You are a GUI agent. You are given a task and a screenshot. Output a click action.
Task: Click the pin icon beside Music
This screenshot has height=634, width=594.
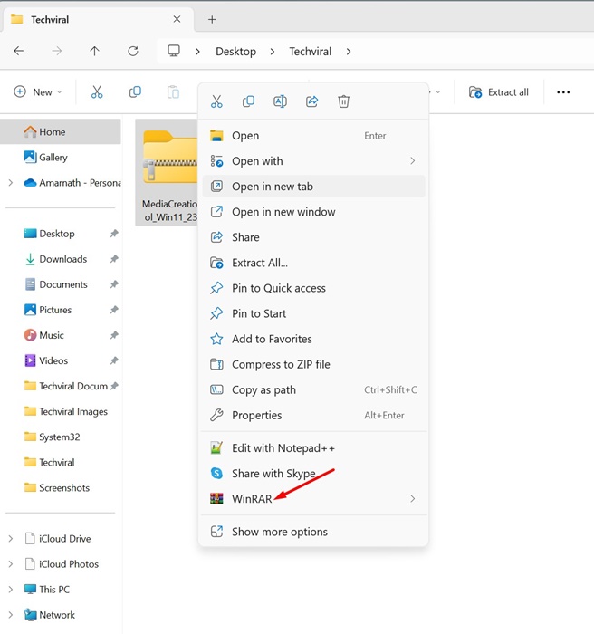[x=114, y=335]
